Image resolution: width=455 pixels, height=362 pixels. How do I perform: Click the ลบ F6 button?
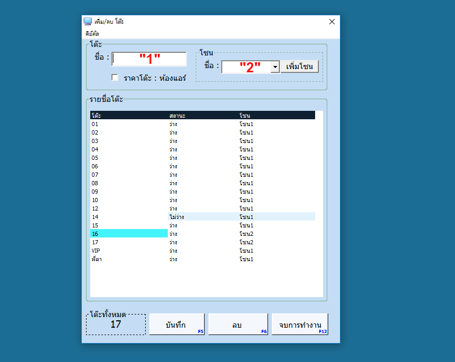(238, 325)
